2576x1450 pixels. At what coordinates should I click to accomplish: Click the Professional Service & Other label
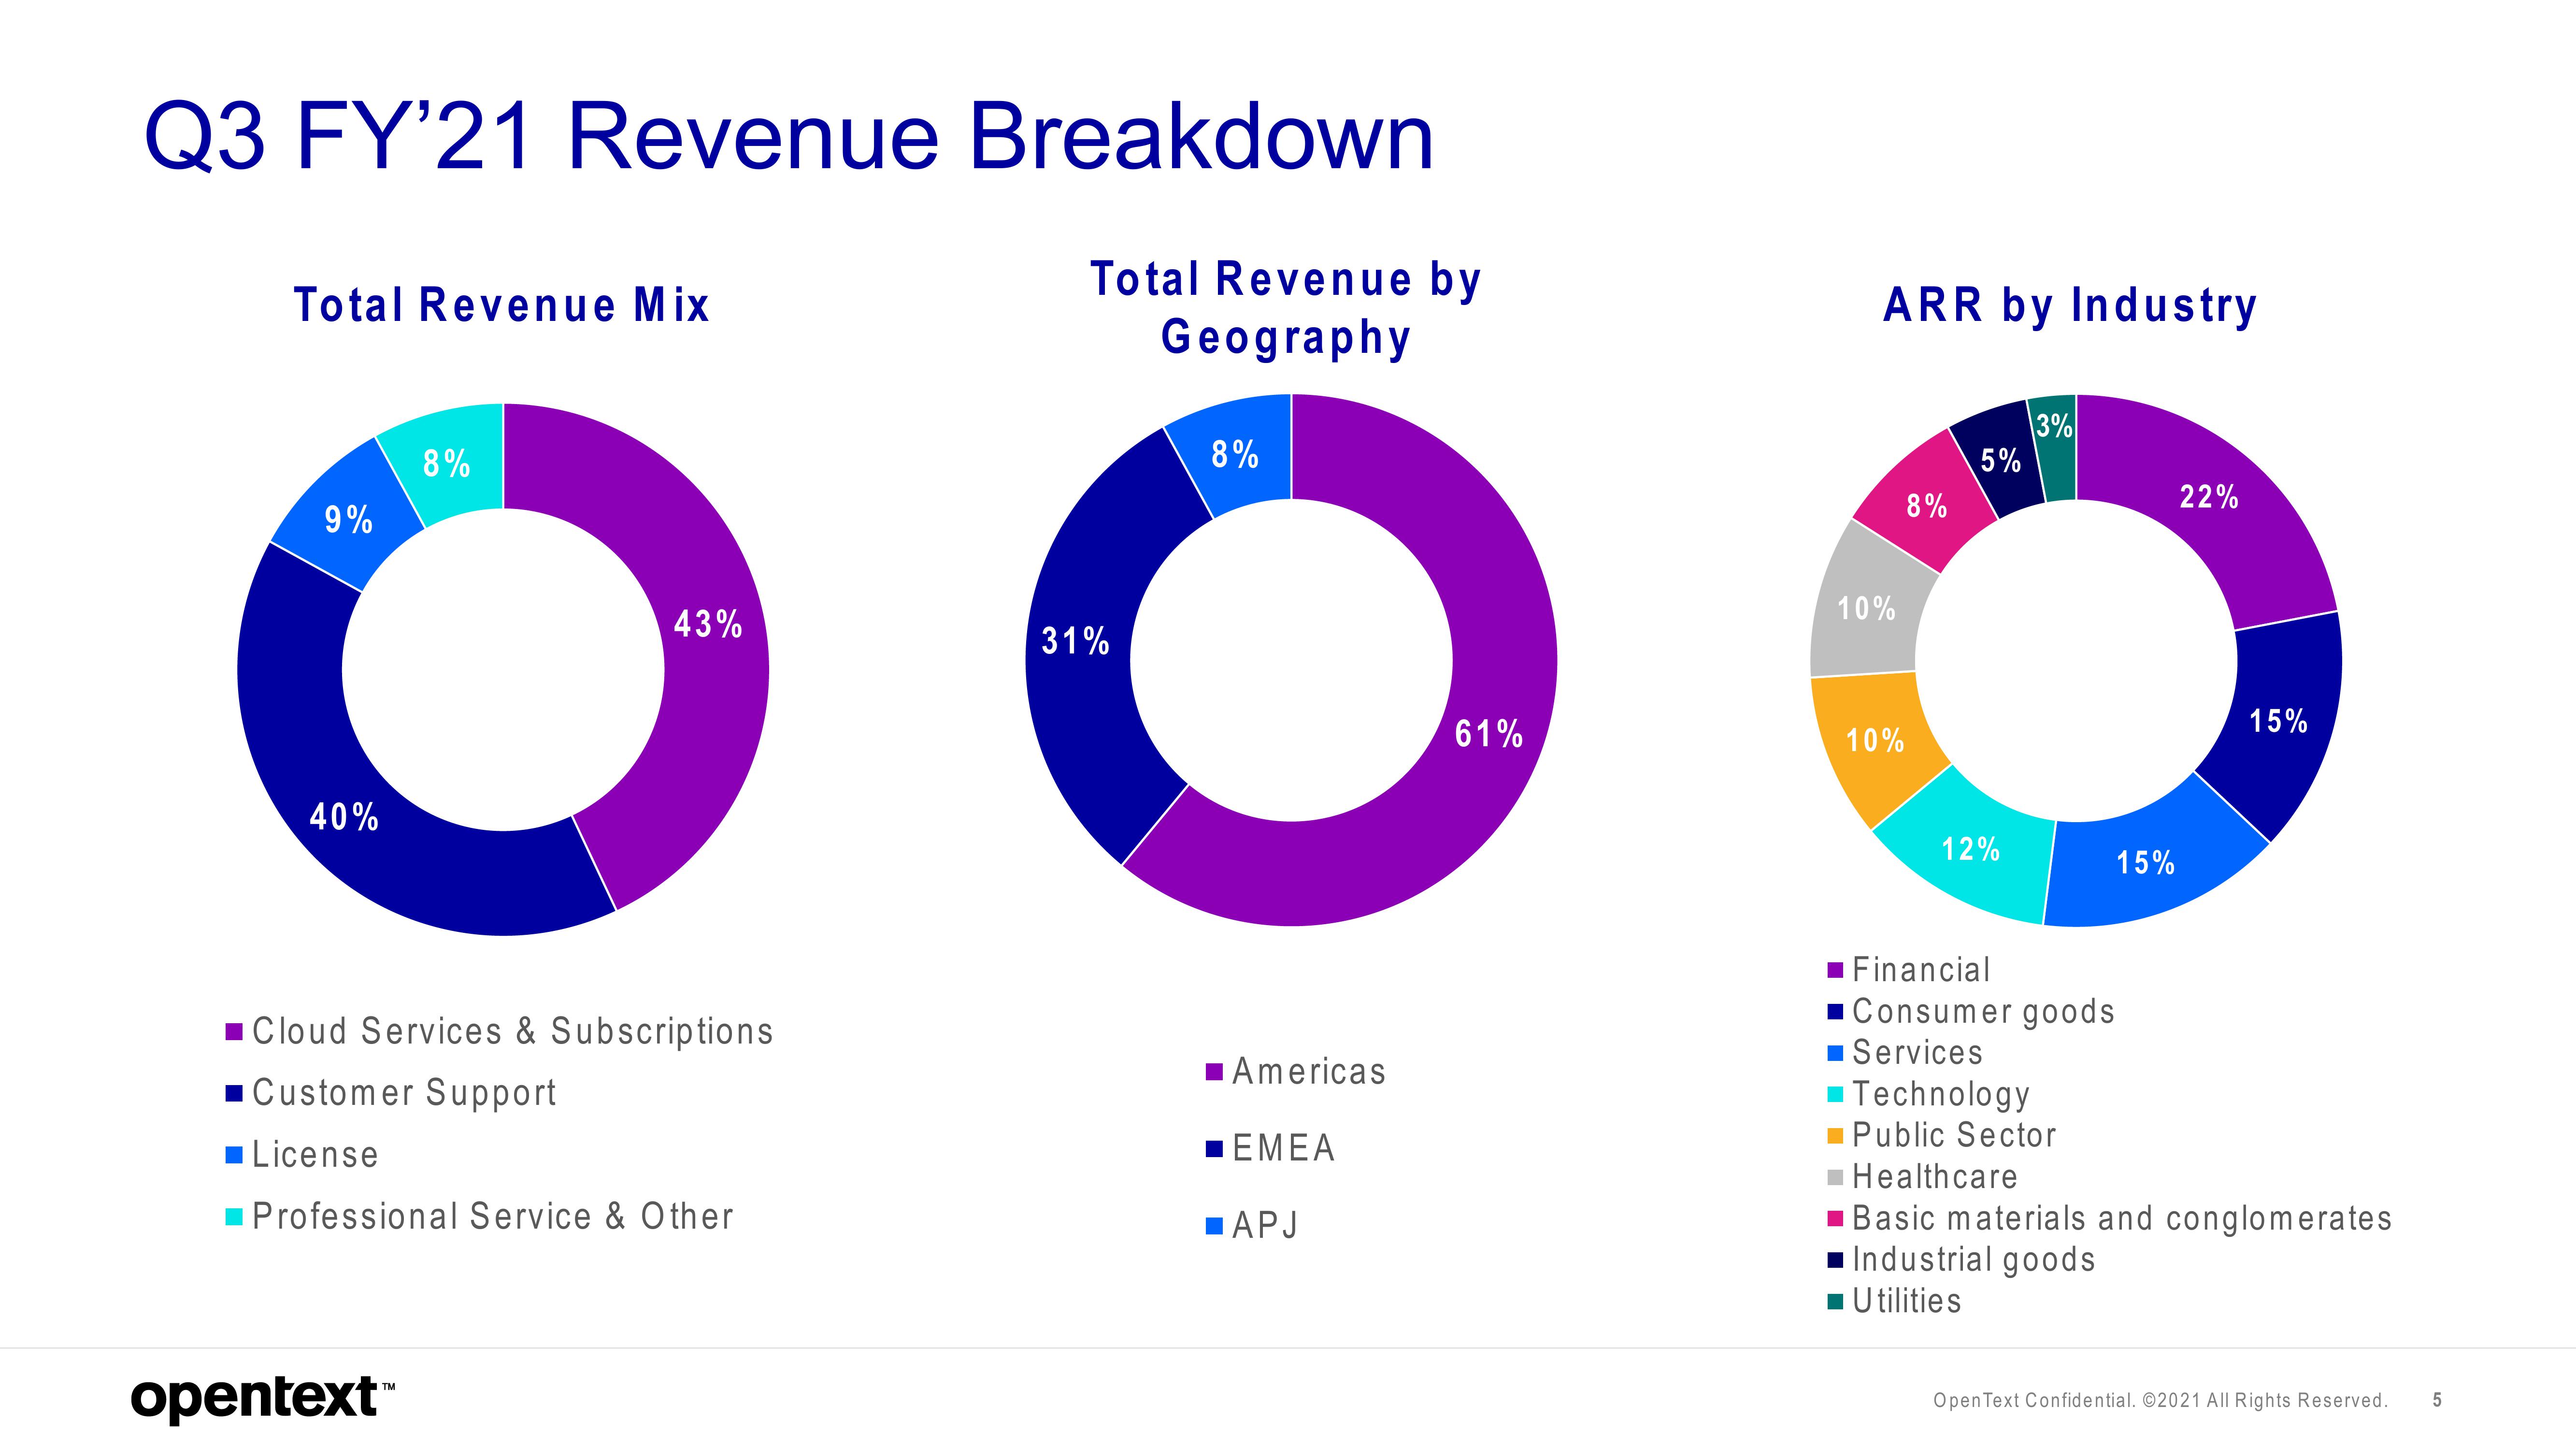493,1217
